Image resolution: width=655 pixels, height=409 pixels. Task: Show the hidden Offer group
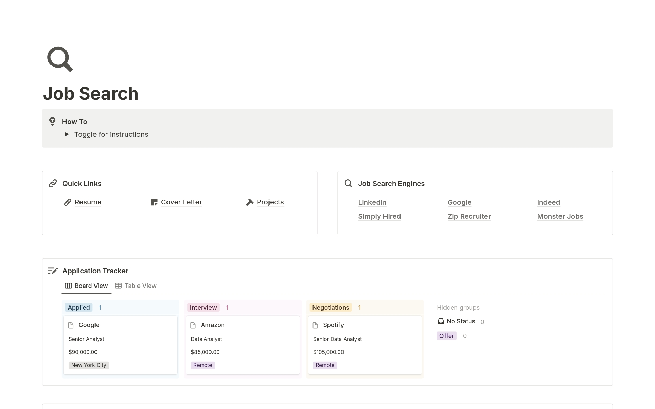(447, 336)
